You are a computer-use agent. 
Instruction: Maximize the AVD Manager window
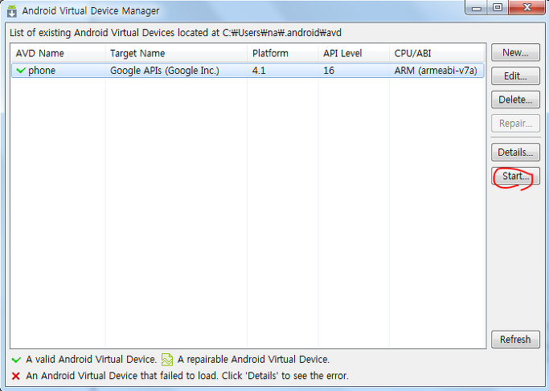(x=498, y=8)
